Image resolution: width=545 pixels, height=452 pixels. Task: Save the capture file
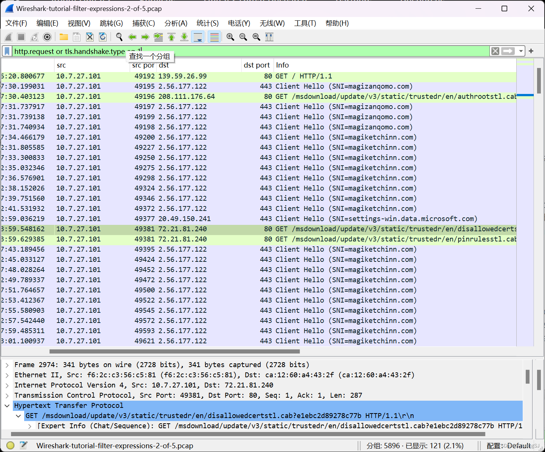click(77, 37)
